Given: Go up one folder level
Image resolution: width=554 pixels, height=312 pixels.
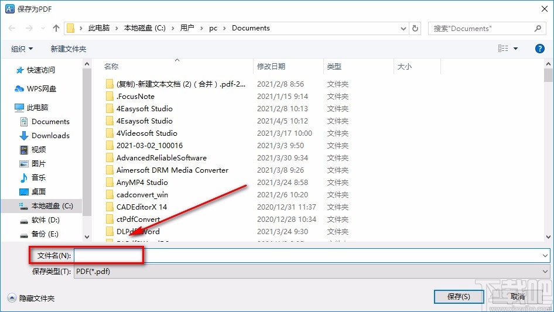Looking at the screenshot, I should (56, 28).
